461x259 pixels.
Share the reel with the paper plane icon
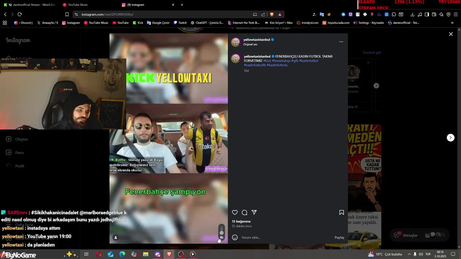click(254, 213)
